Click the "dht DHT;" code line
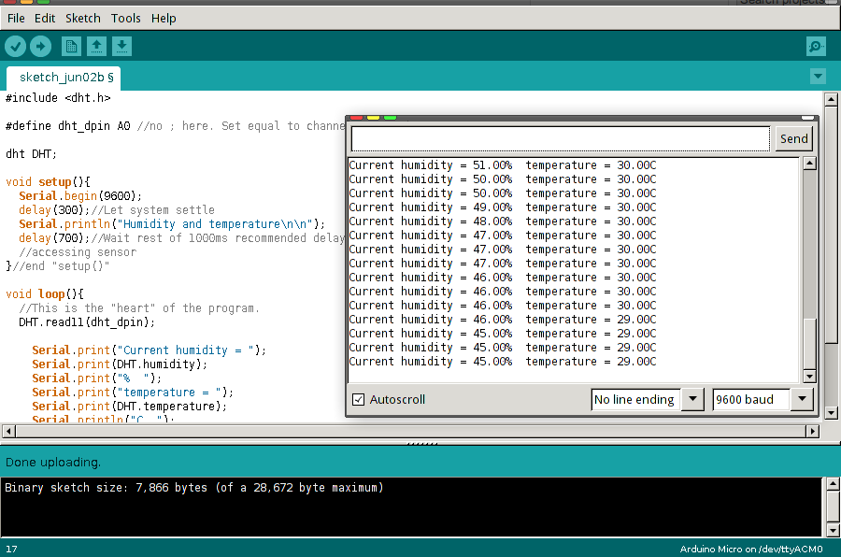The width and height of the screenshot is (841, 557). (x=31, y=154)
